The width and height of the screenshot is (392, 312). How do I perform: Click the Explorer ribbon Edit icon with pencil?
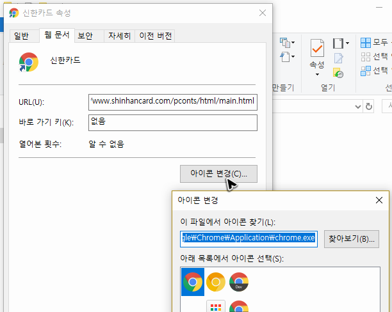point(338,58)
